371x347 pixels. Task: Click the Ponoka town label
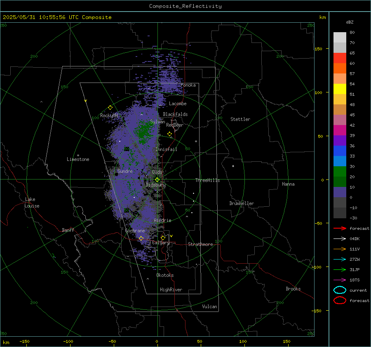pyautogui.click(x=188, y=85)
